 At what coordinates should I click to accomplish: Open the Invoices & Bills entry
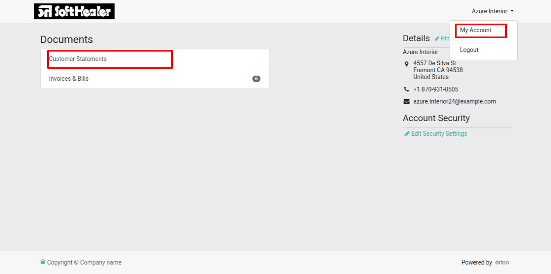[x=155, y=79]
